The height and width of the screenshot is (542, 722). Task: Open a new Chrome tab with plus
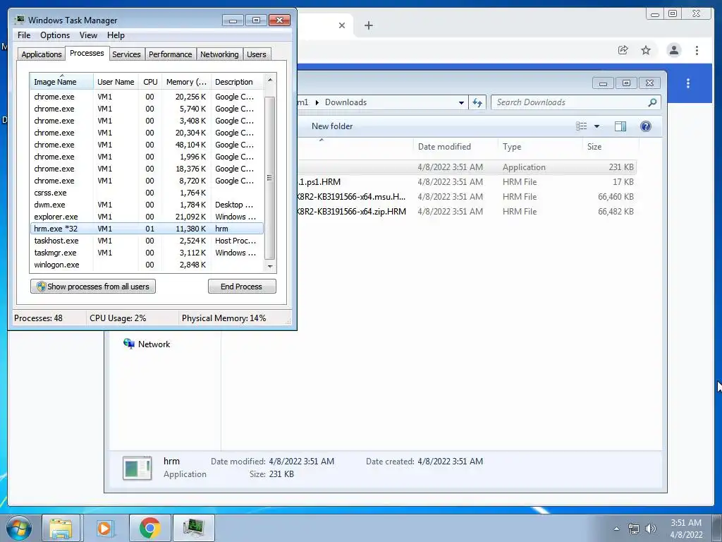click(368, 25)
